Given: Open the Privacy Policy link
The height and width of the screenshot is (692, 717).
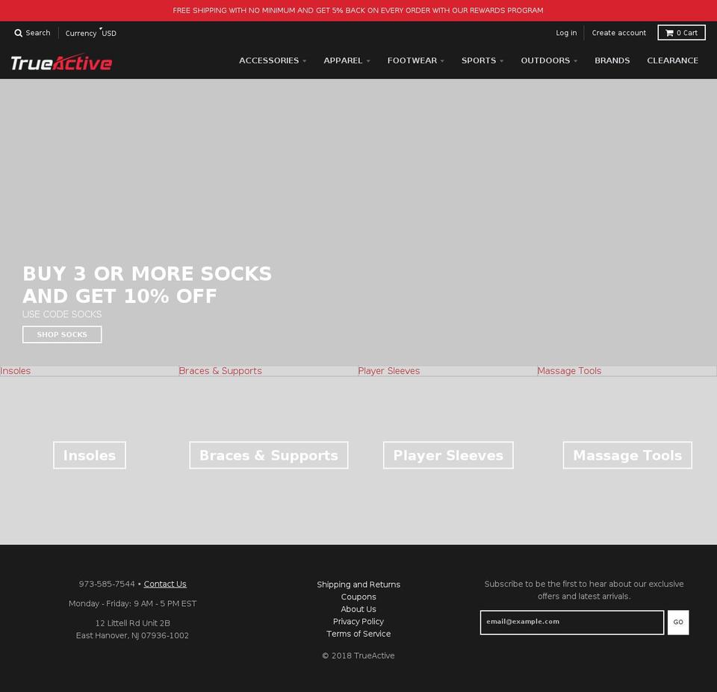Looking at the screenshot, I should coord(358,621).
